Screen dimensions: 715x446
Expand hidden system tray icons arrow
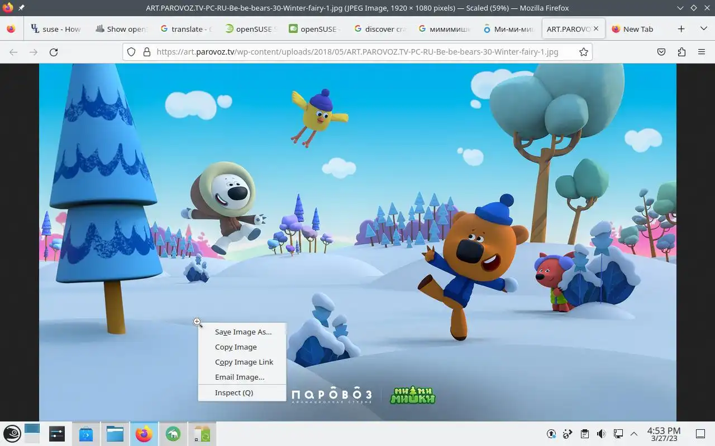[x=634, y=434]
